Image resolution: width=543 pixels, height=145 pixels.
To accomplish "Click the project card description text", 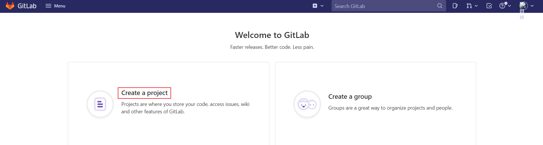I will (x=185, y=108).
